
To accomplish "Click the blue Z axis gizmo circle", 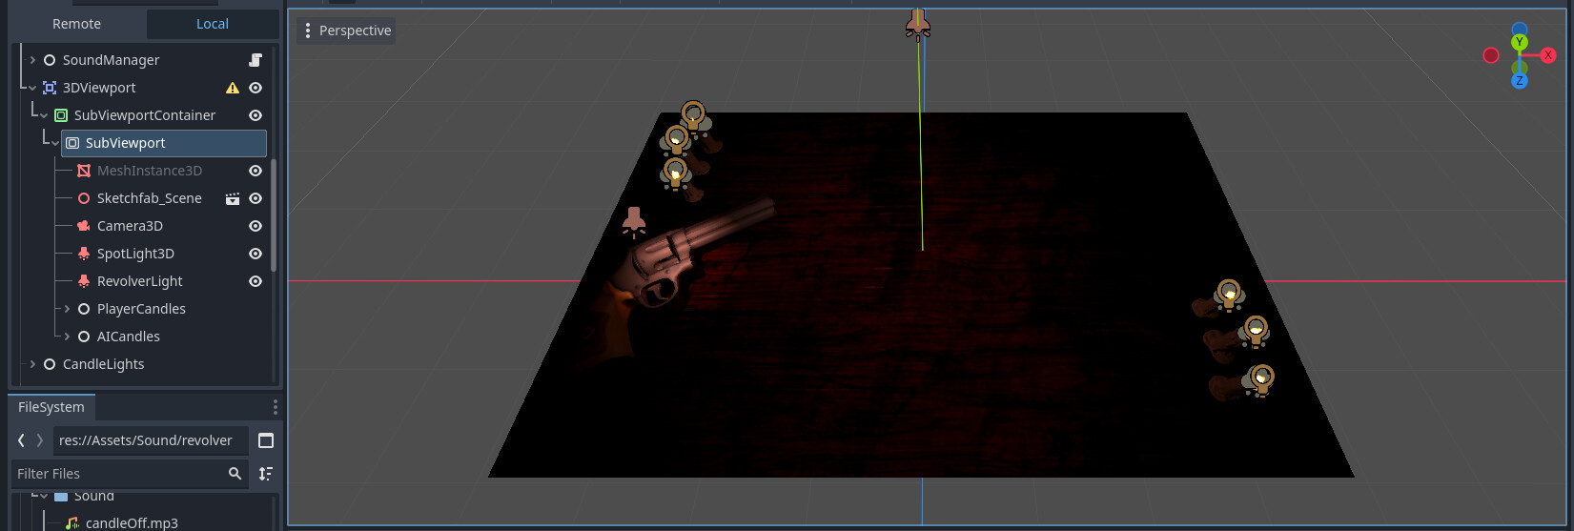I will (1520, 81).
